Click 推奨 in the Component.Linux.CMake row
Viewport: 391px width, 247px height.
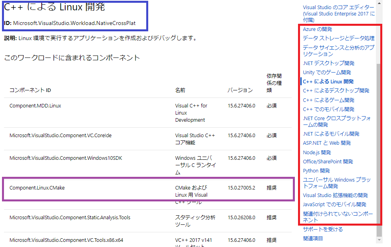(x=271, y=188)
